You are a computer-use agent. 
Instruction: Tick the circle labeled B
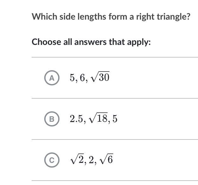(52, 119)
